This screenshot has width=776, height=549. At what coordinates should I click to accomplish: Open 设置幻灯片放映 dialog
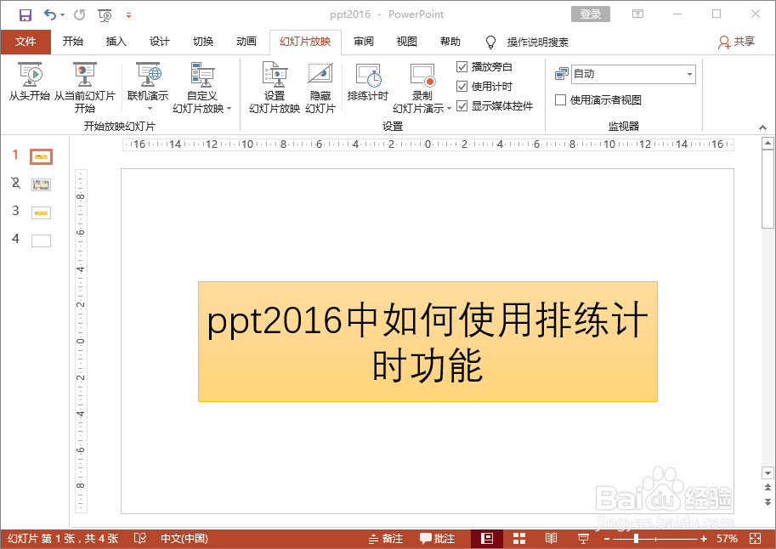click(x=275, y=88)
